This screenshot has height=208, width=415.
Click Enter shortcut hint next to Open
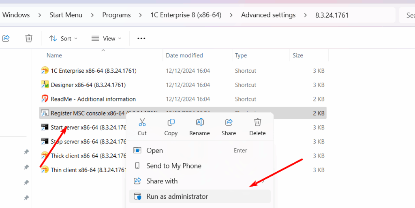(x=240, y=151)
